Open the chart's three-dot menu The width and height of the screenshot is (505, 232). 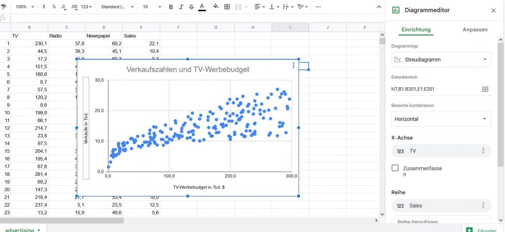pos(293,65)
